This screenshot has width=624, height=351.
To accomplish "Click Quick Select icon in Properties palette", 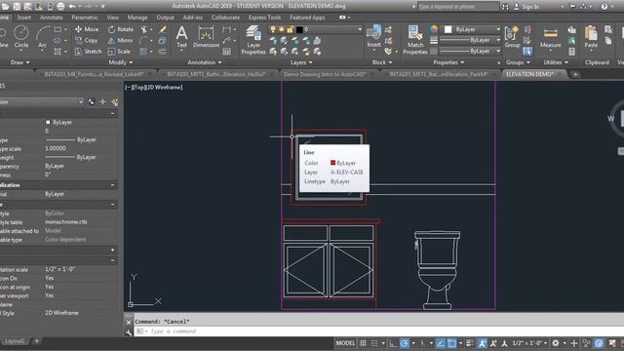I will pyautogui.click(x=115, y=102).
